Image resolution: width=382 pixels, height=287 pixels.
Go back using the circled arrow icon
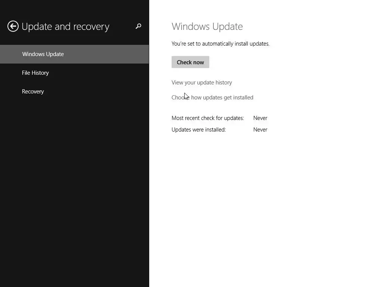[13, 26]
